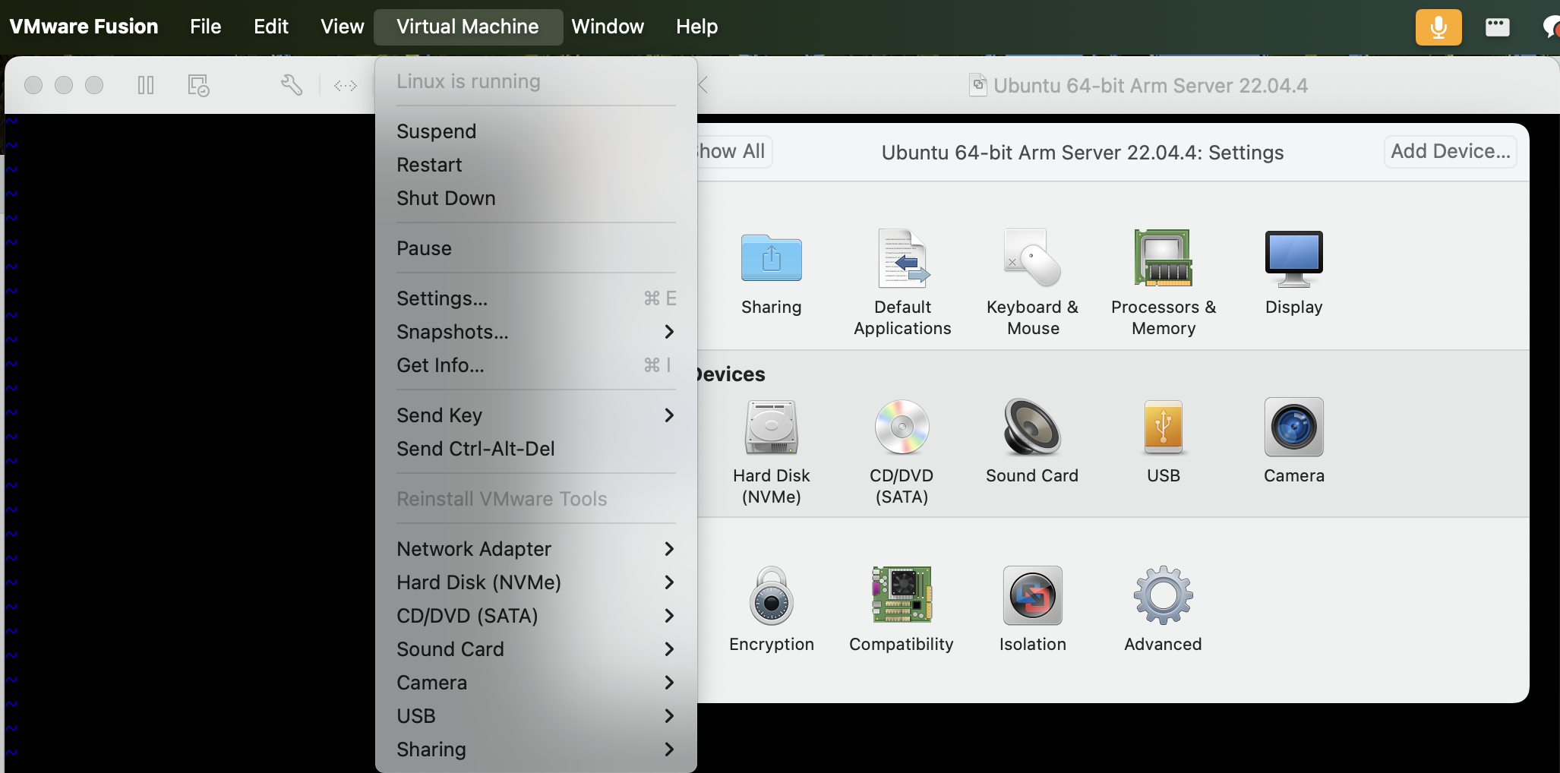
Task: Click the snapshot toolbar icon
Action: [198, 85]
